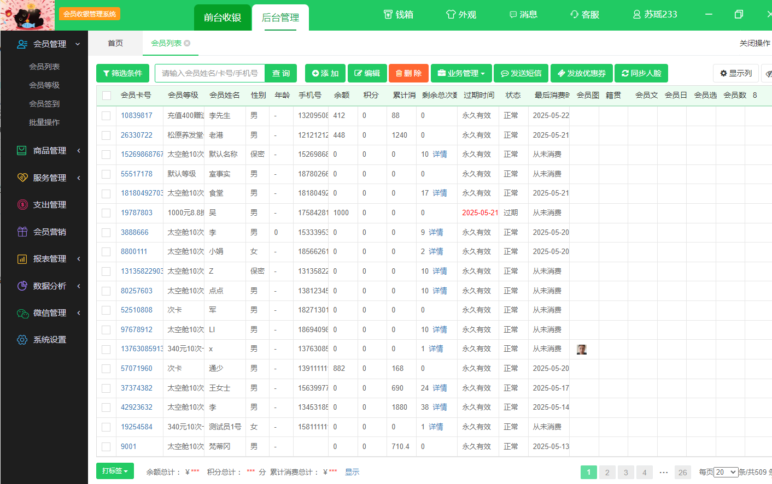Viewport: 772px width, 484px height.
Task: Open user account 苏瑶233
Action: 654,15
